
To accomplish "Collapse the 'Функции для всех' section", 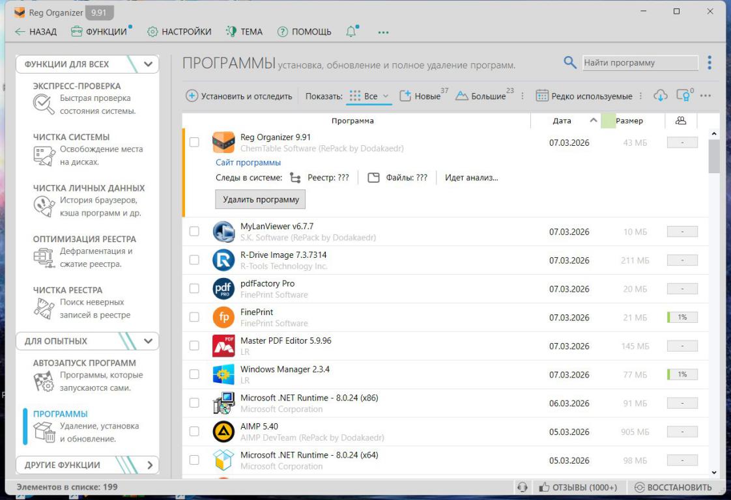I will pyautogui.click(x=148, y=64).
